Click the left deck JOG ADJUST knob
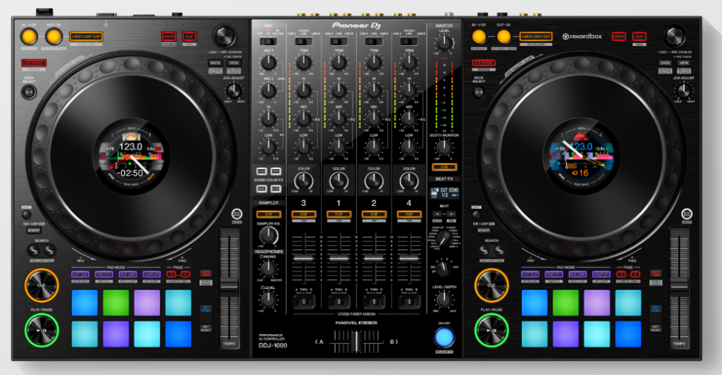Image resolution: width=722 pixels, height=375 pixels. point(234,91)
